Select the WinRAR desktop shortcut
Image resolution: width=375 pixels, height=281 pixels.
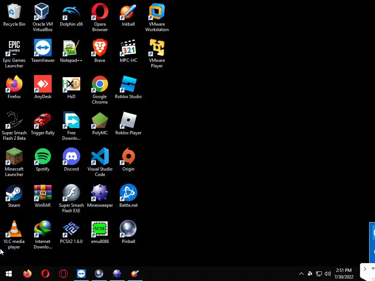tap(42, 196)
